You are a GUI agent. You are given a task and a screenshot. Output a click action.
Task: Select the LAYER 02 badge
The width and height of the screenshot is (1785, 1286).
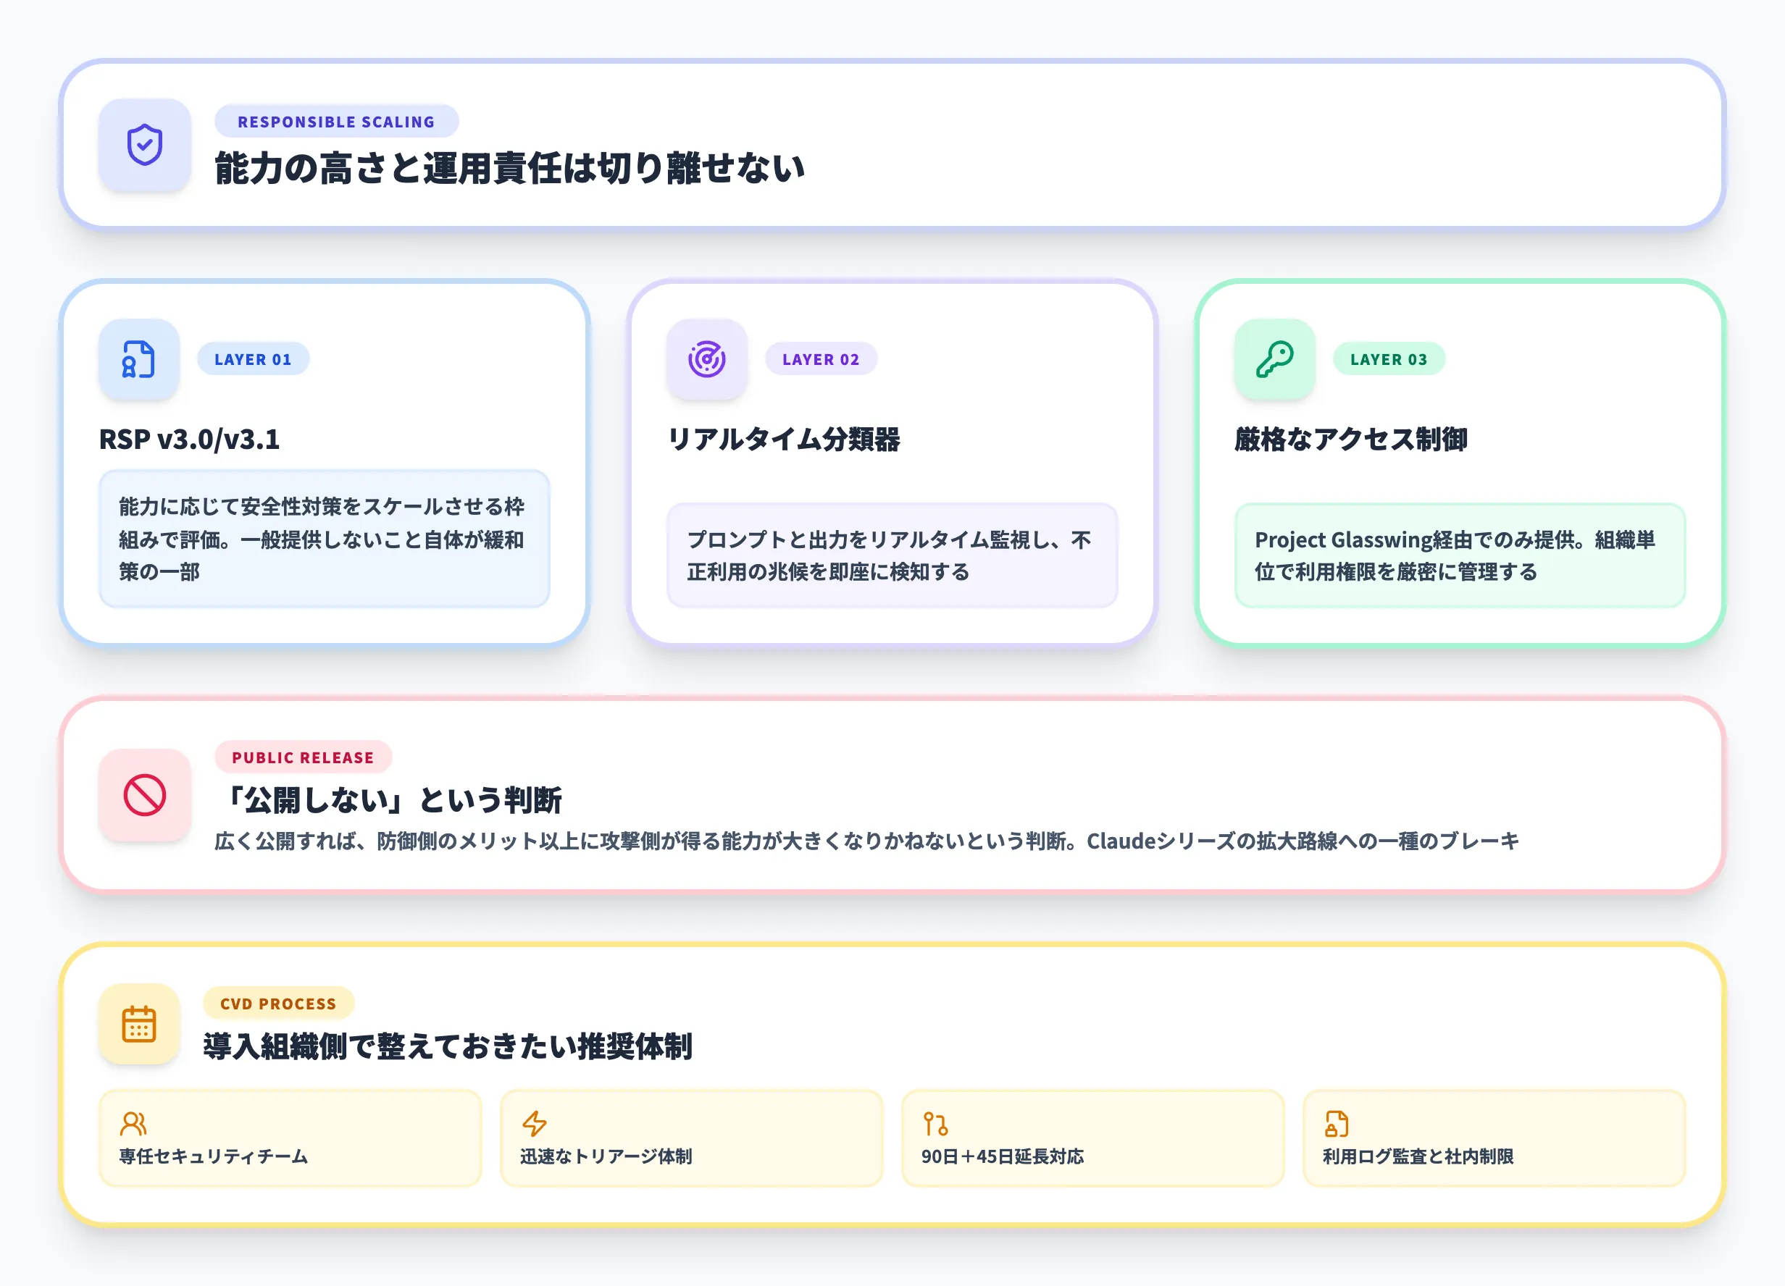(821, 359)
